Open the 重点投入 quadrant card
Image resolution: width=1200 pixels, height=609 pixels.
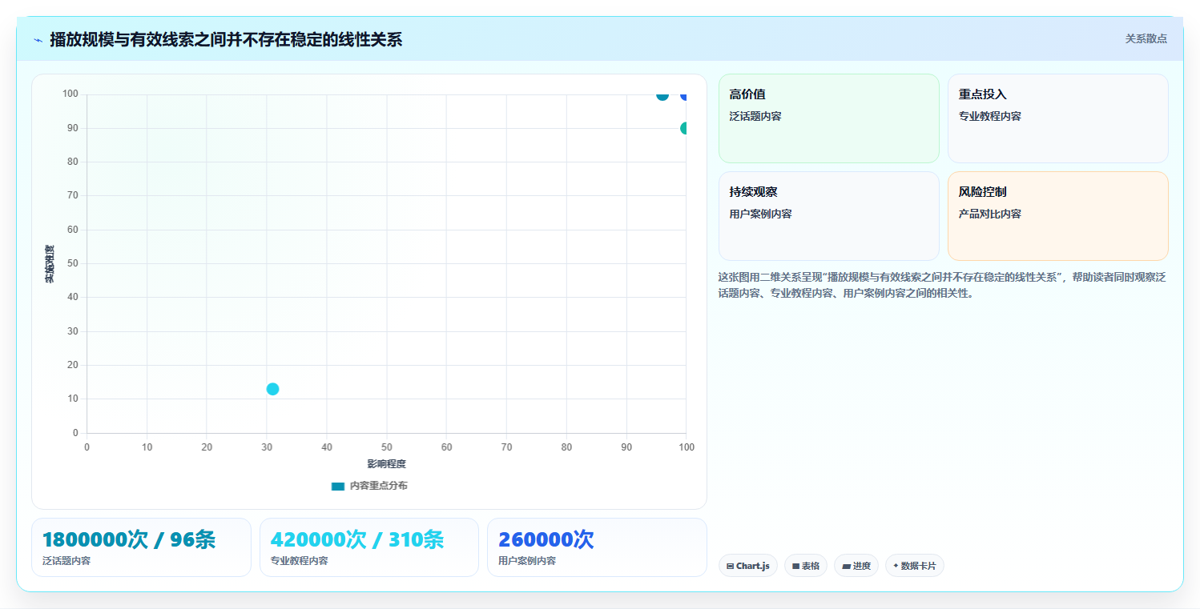(1058, 118)
